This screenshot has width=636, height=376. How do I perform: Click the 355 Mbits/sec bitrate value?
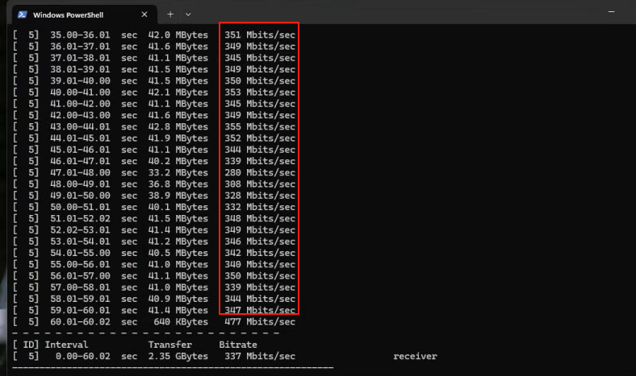click(260, 126)
